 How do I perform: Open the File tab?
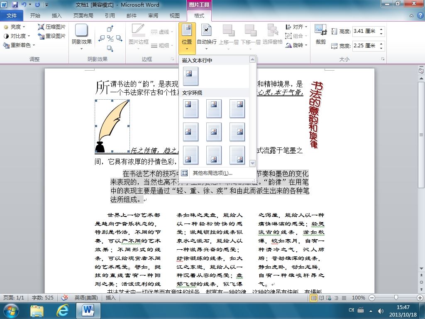tap(11, 16)
